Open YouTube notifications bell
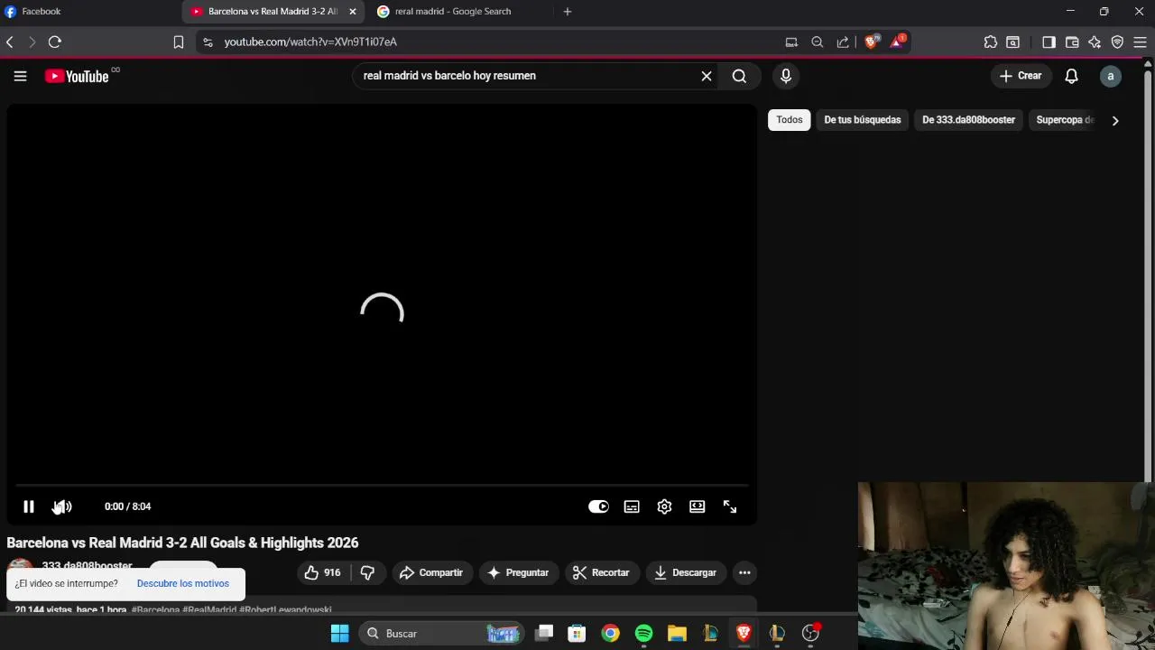The height and width of the screenshot is (650, 1155). click(1071, 76)
